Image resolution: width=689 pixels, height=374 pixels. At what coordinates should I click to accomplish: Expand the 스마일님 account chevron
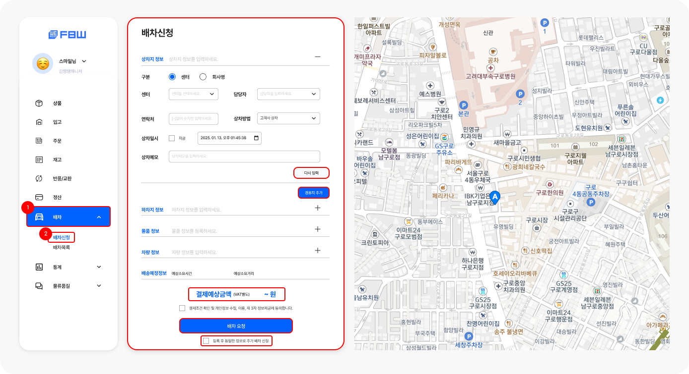pos(84,61)
